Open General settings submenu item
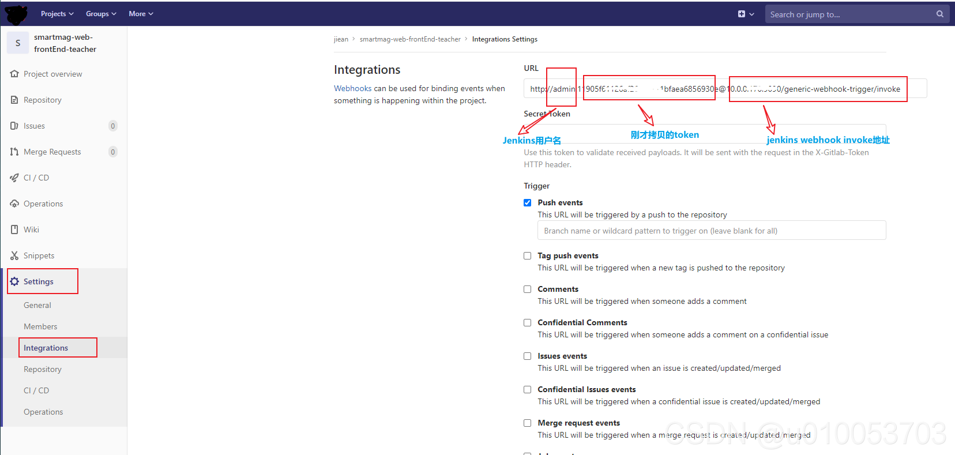The height and width of the screenshot is (455, 955). (x=37, y=305)
